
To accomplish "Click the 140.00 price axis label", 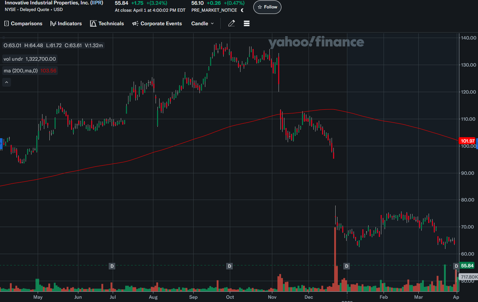I will point(468,38).
